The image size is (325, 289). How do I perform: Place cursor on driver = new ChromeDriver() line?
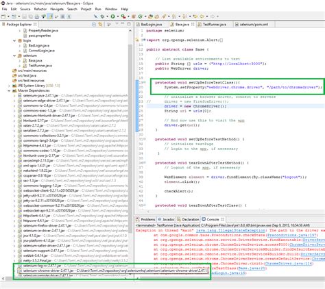pyautogui.click(x=195, y=106)
